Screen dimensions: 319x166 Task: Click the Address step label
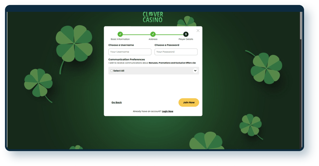[153, 39]
